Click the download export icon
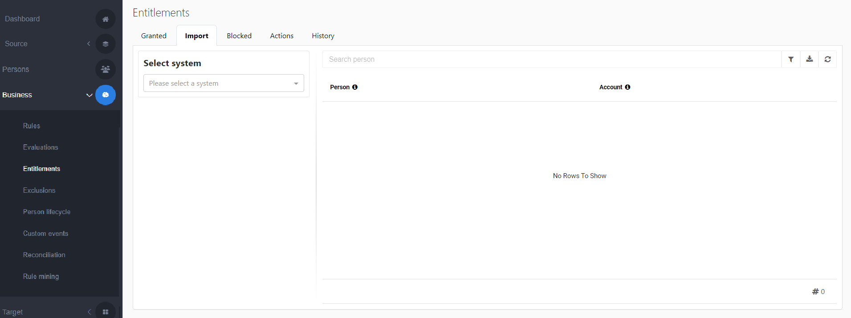Image resolution: width=851 pixels, height=318 pixels. 809,60
